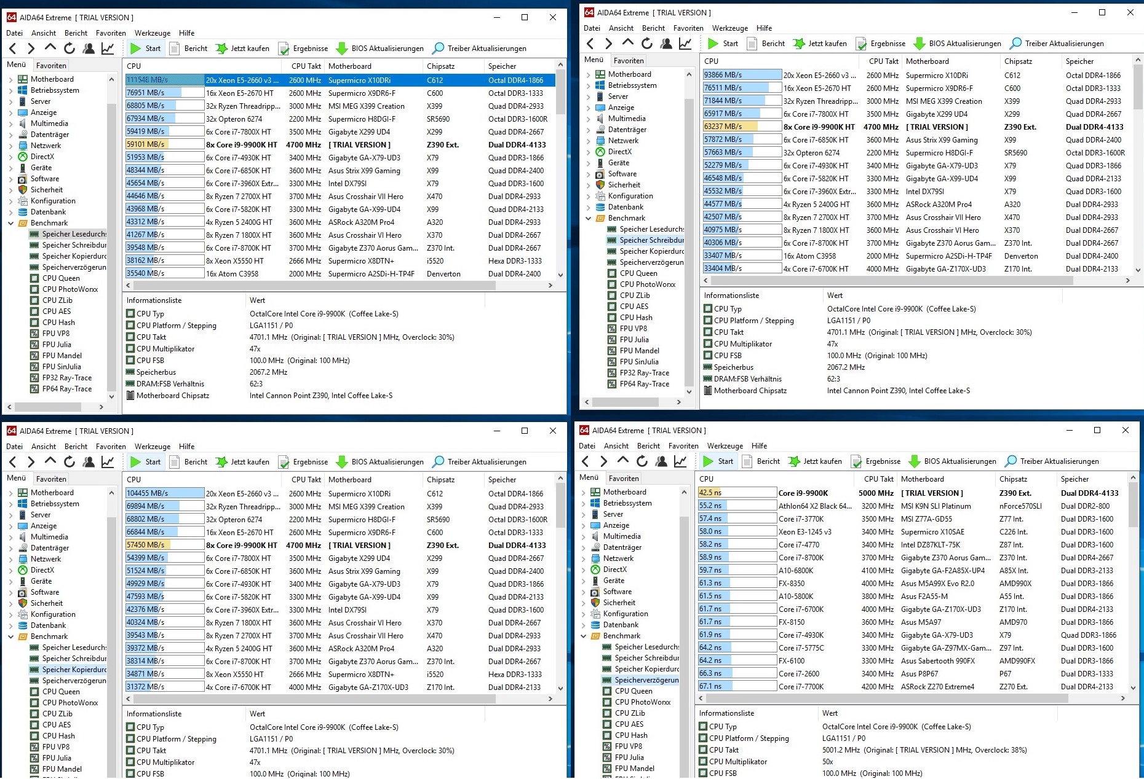Click the Up arrow in bottom-left AIDA64 window
Screen dimensions: 1144x779
pyautogui.click(x=50, y=461)
